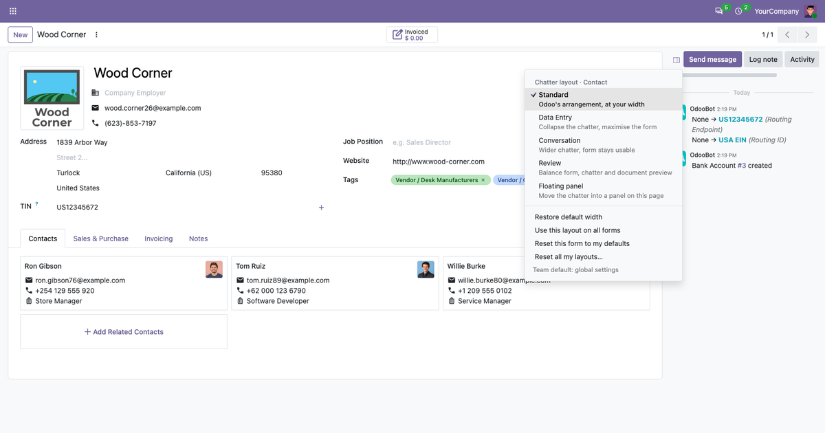
Task: Click Reset this form to my defaults
Action: (604, 243)
